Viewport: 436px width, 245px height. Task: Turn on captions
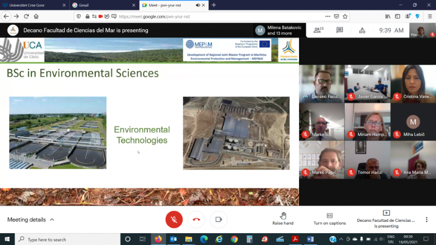pyautogui.click(x=329, y=219)
